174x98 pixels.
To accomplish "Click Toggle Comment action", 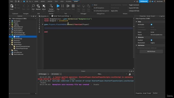I will point(134,5).
